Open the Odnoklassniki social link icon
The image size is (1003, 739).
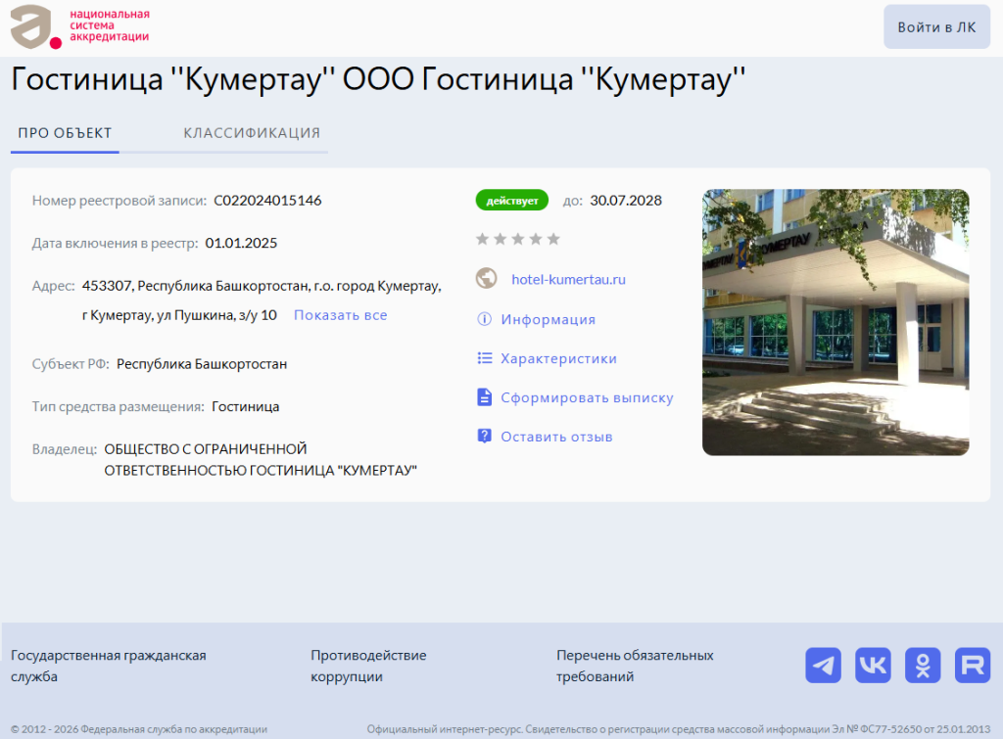pos(923,665)
